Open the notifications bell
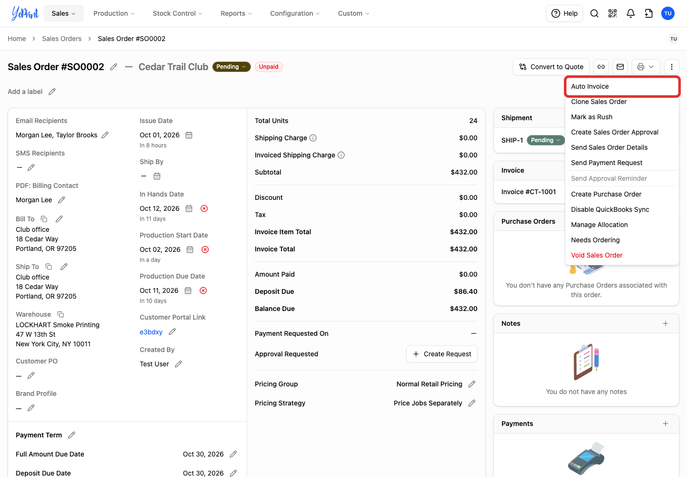The image size is (687, 477). tap(631, 13)
